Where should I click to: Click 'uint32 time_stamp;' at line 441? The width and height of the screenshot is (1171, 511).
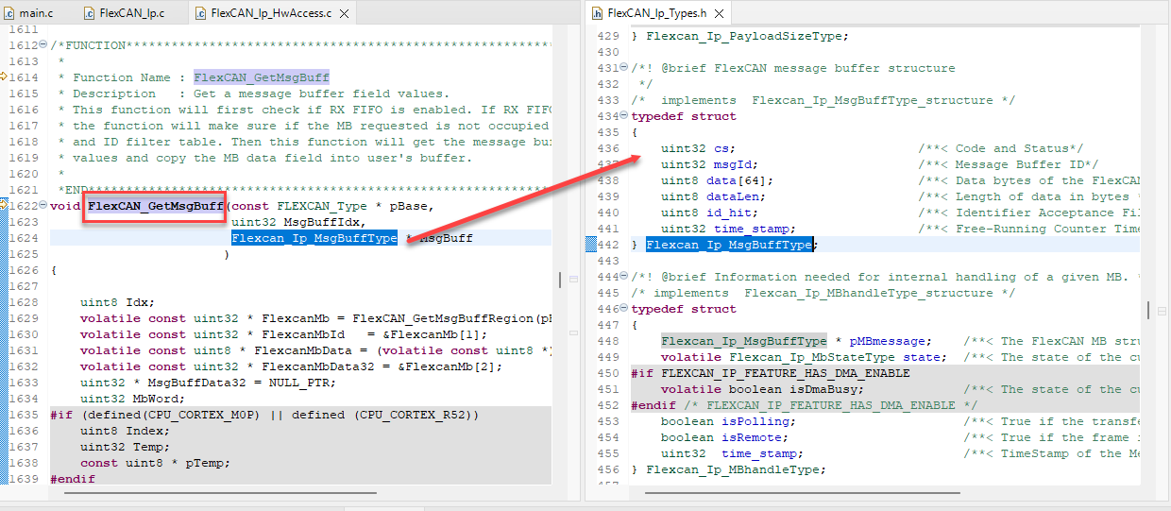pos(727,229)
